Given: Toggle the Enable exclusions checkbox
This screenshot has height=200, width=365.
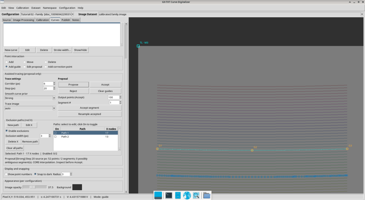Looking at the screenshot, I should (x=6, y=131).
